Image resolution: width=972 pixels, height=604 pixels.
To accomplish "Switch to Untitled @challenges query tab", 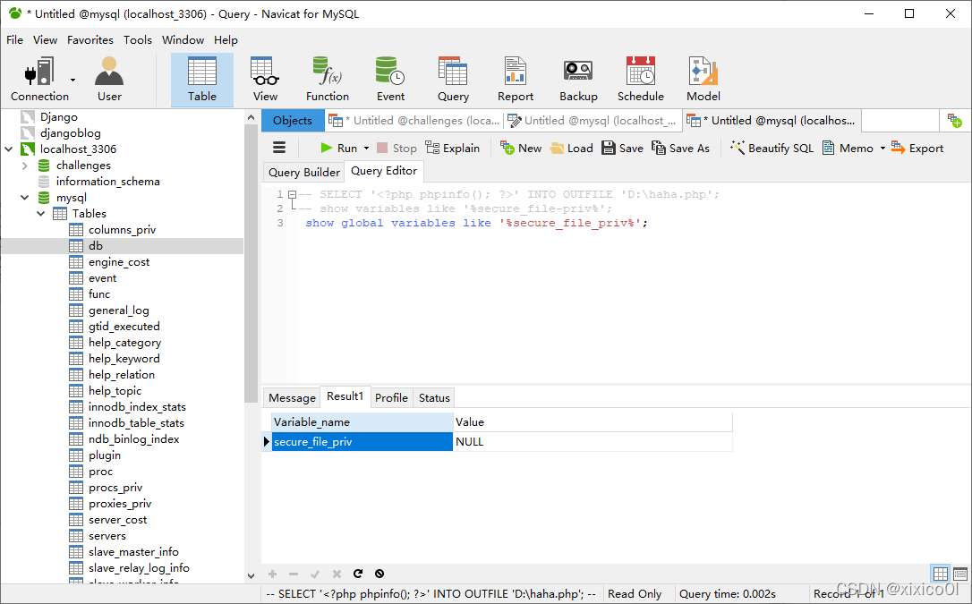I will 414,121.
